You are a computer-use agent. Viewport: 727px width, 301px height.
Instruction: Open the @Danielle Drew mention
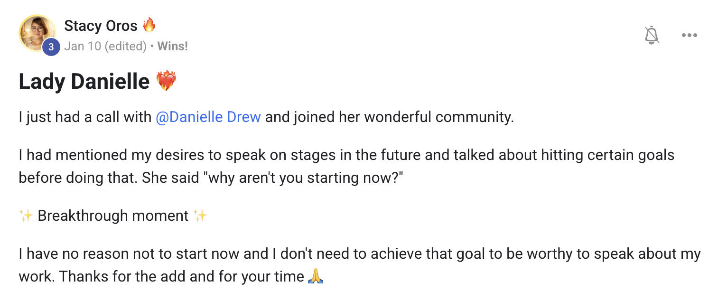pyautogui.click(x=208, y=117)
